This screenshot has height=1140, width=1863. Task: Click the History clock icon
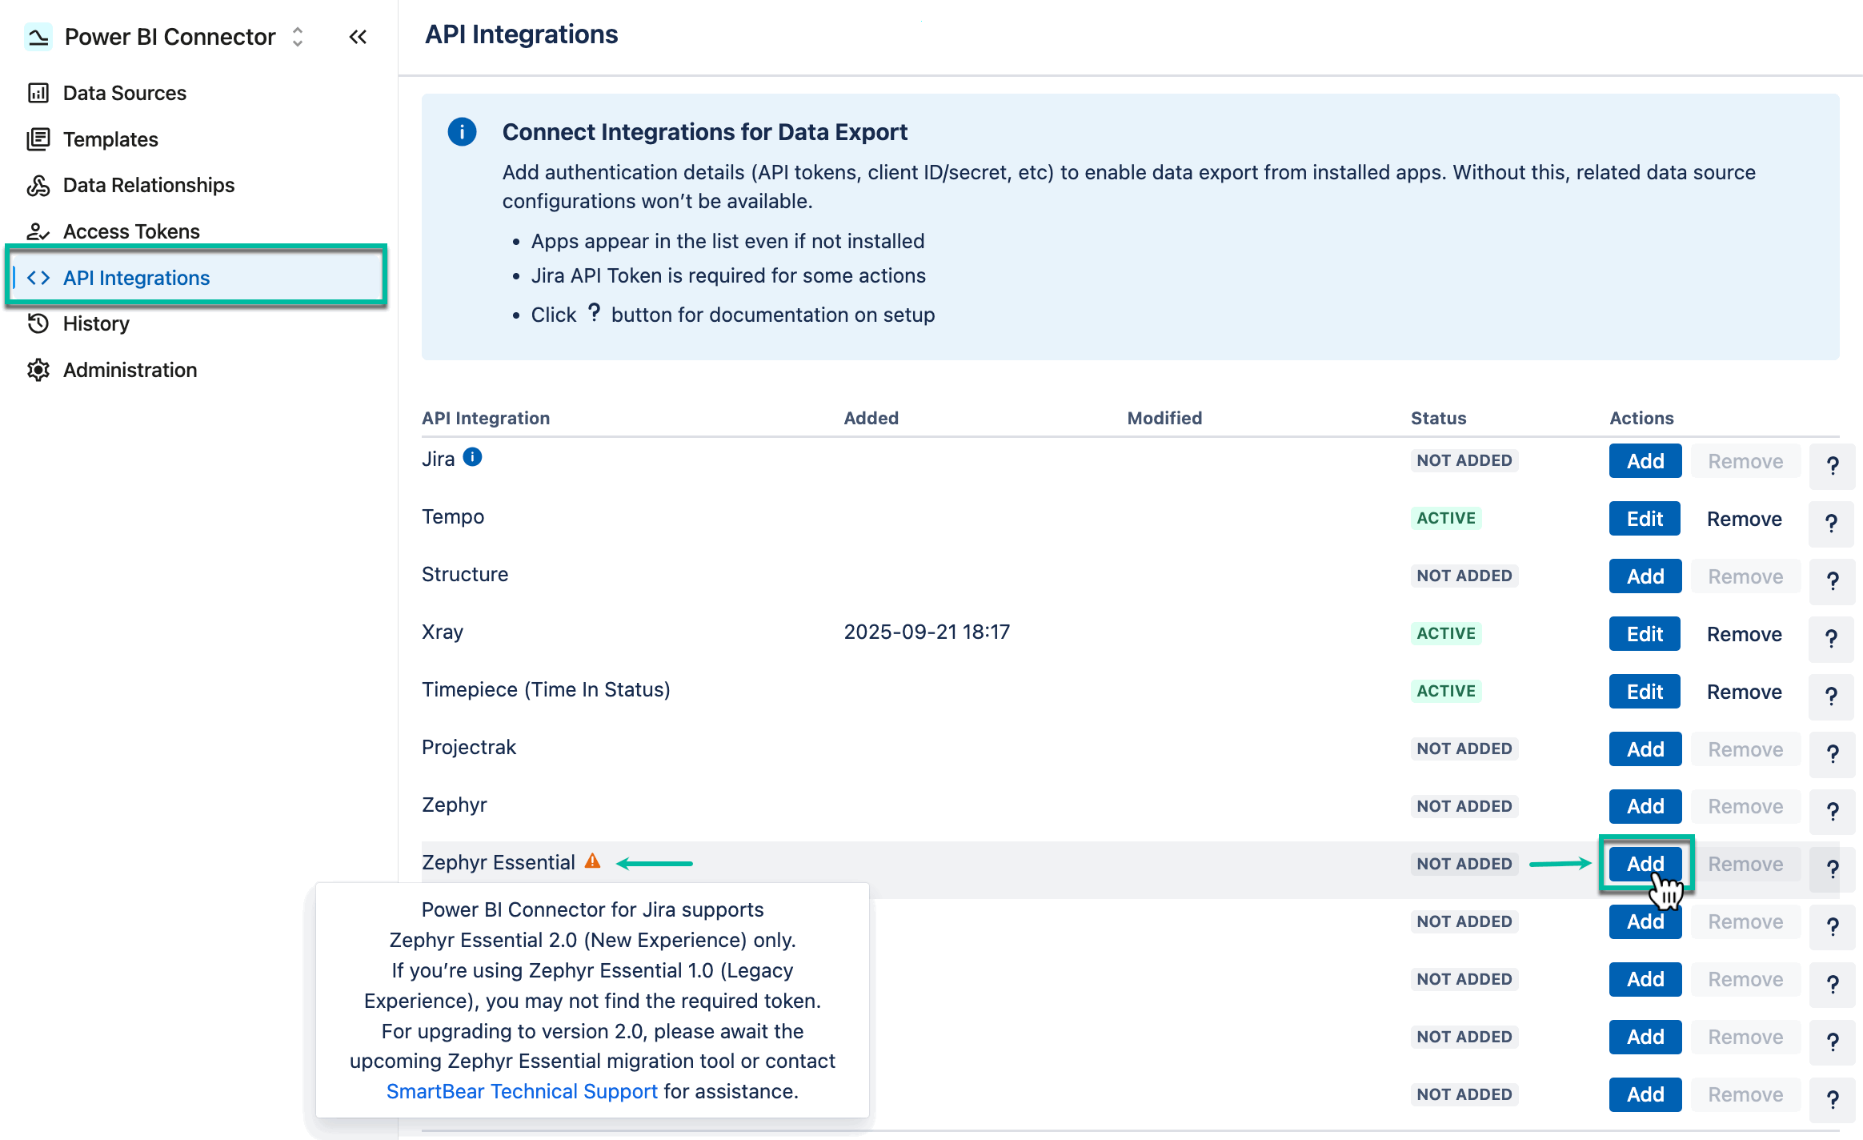[38, 323]
